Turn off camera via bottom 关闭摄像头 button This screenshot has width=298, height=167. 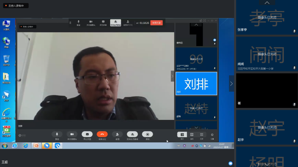[72, 134]
